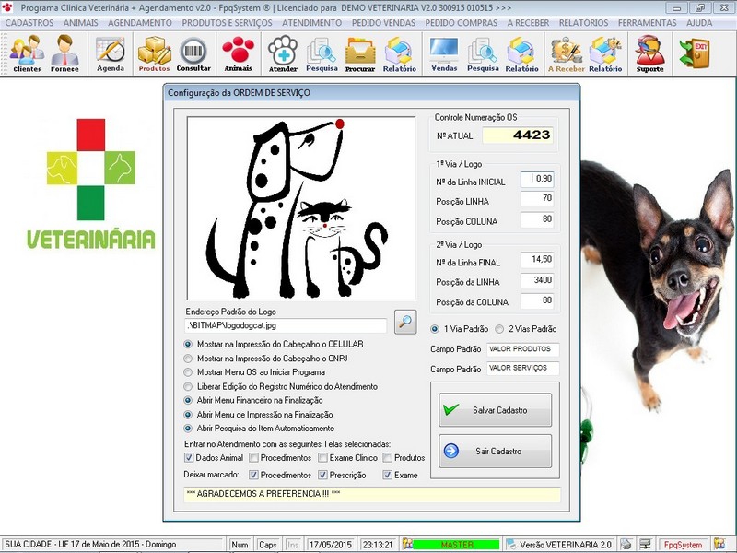The width and height of the screenshot is (737, 553).
Task: Open the PRODUTOS E SERVIÇOS menu
Action: point(227,22)
